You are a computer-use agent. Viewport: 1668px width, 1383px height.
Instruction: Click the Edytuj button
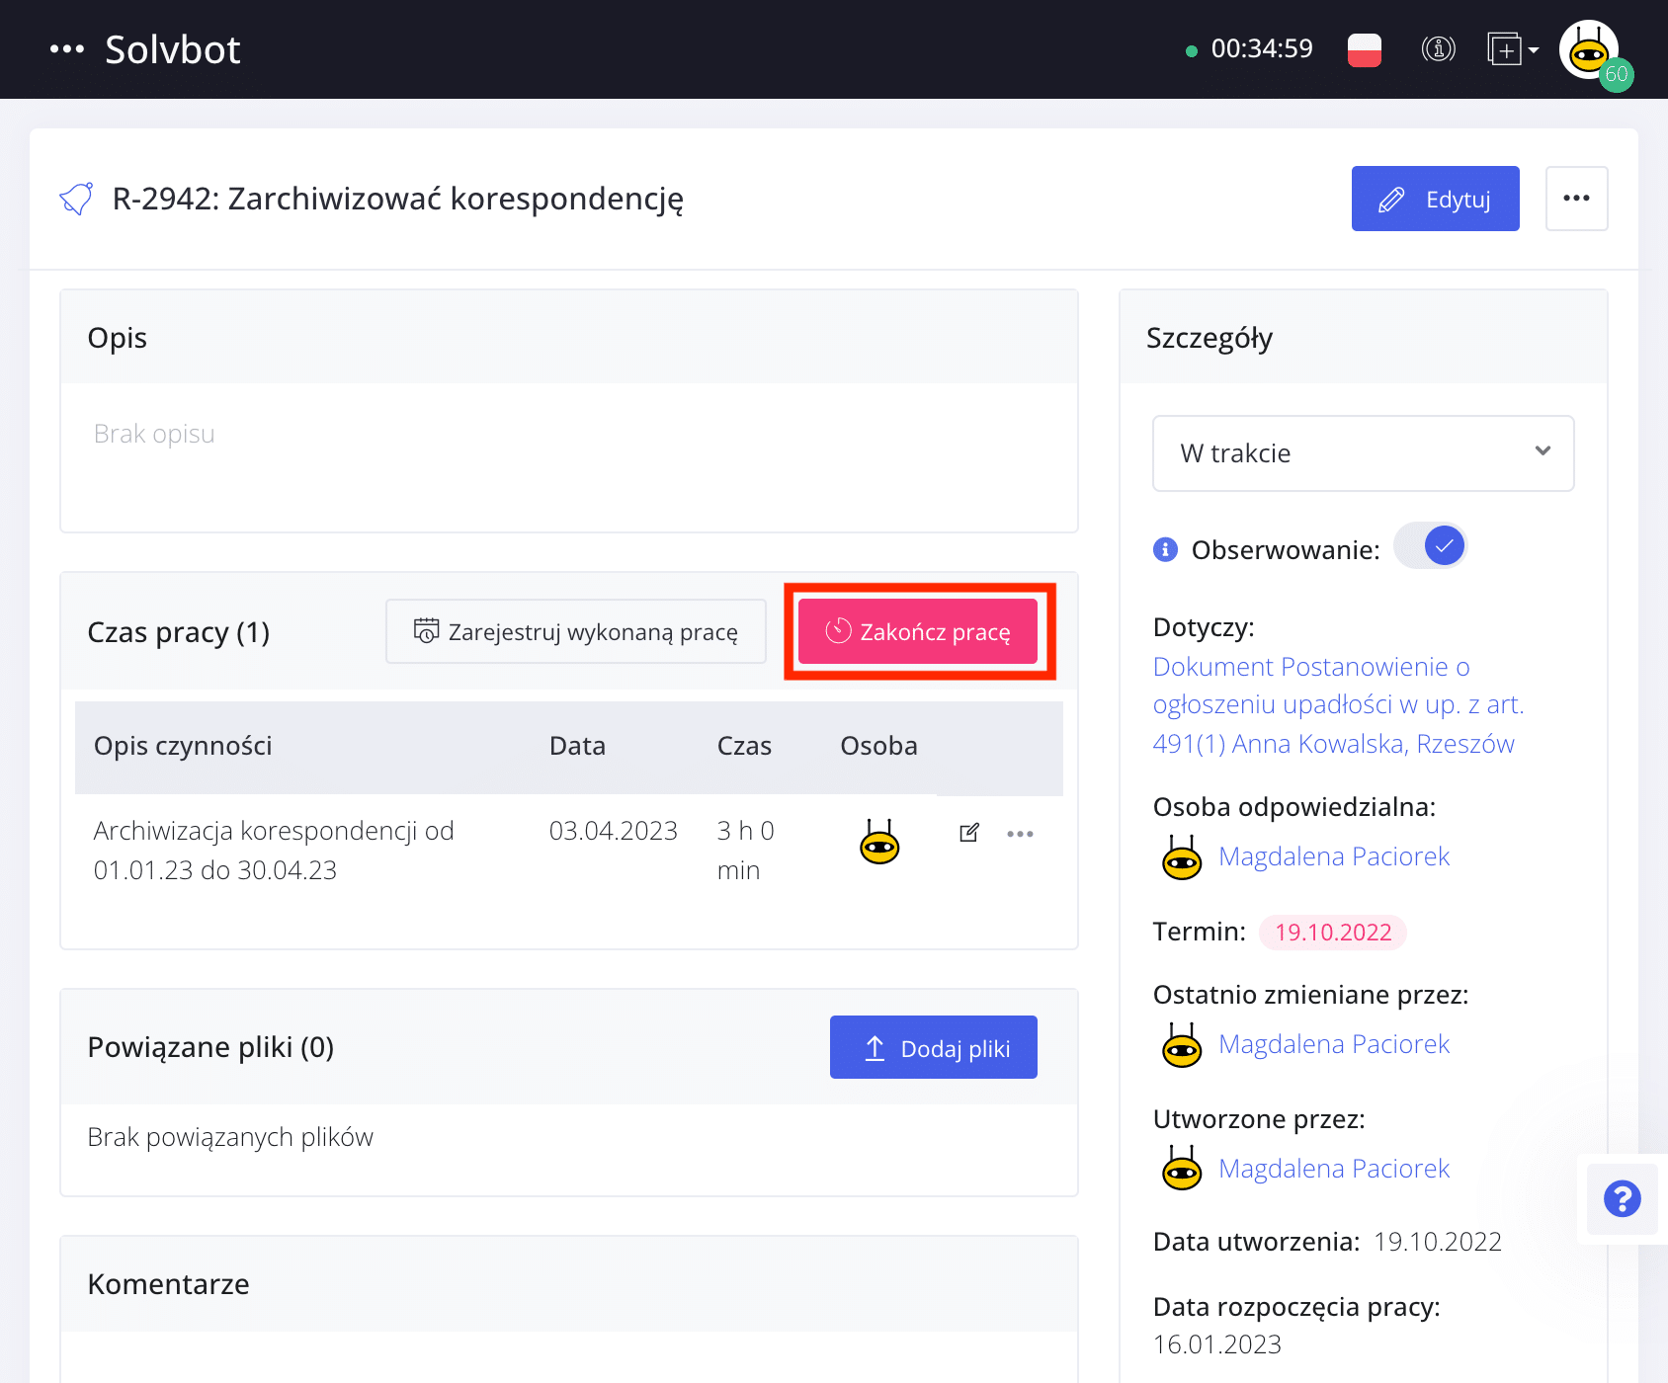(x=1435, y=199)
